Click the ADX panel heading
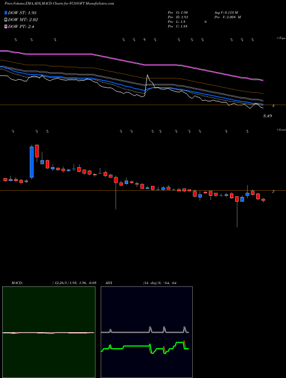Screen dimensions: 286x378 pos(108,282)
